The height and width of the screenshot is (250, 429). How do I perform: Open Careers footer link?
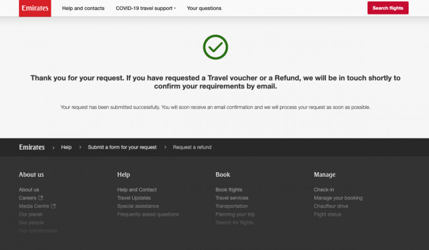[27, 198]
